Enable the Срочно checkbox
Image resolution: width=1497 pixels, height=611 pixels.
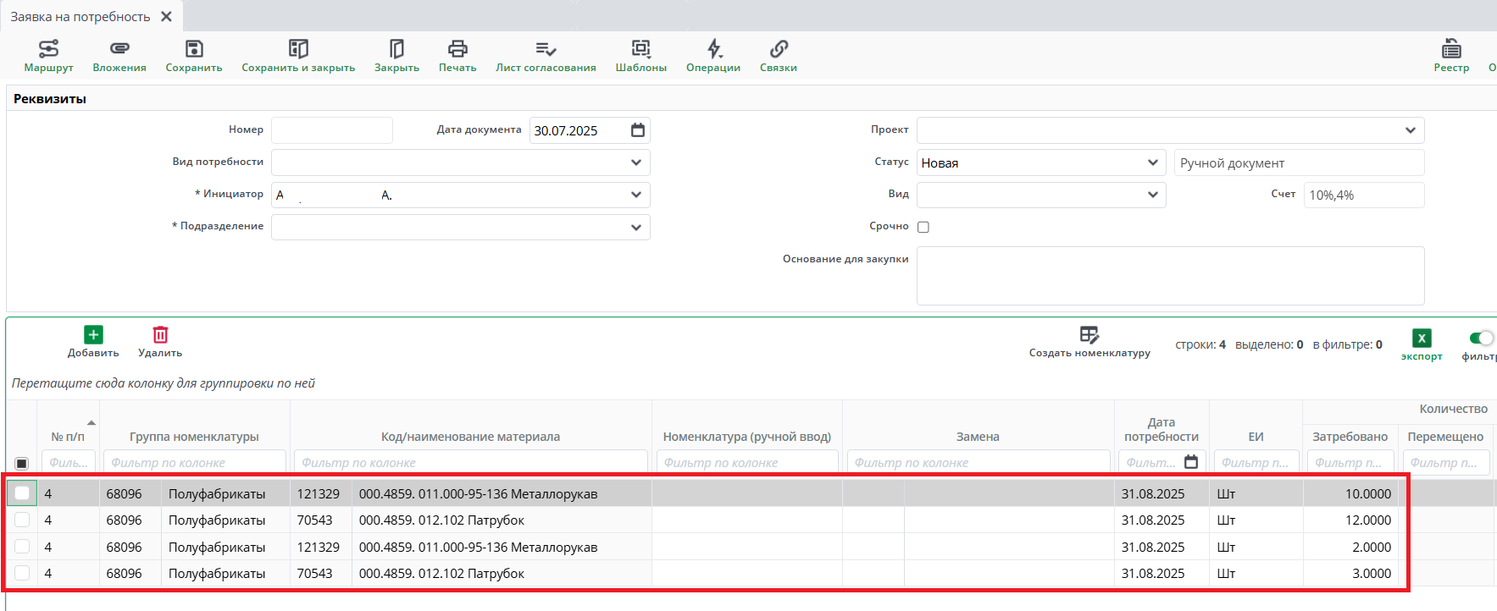pos(923,227)
